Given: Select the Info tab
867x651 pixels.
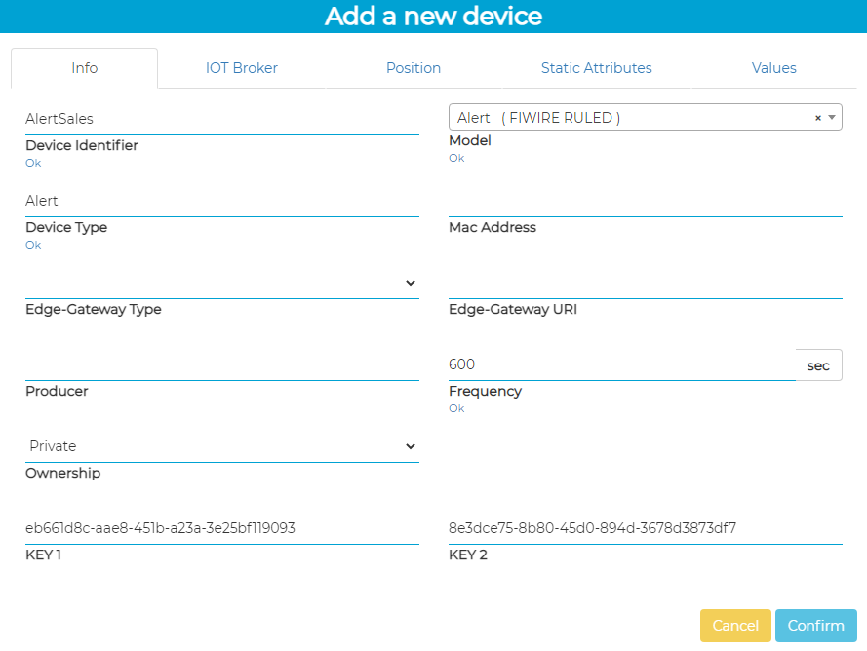Looking at the screenshot, I should (85, 68).
